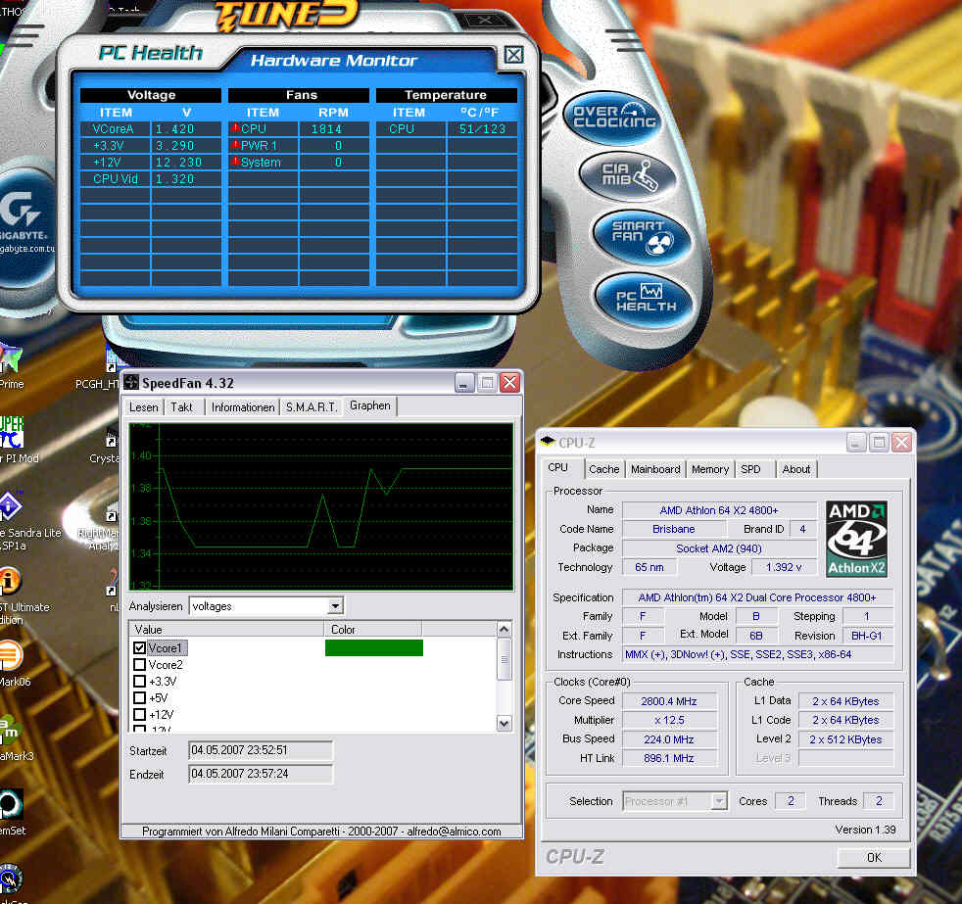Click the Bus Speed value 224.0 MHz
The width and height of the screenshot is (962, 904).
[x=669, y=739]
